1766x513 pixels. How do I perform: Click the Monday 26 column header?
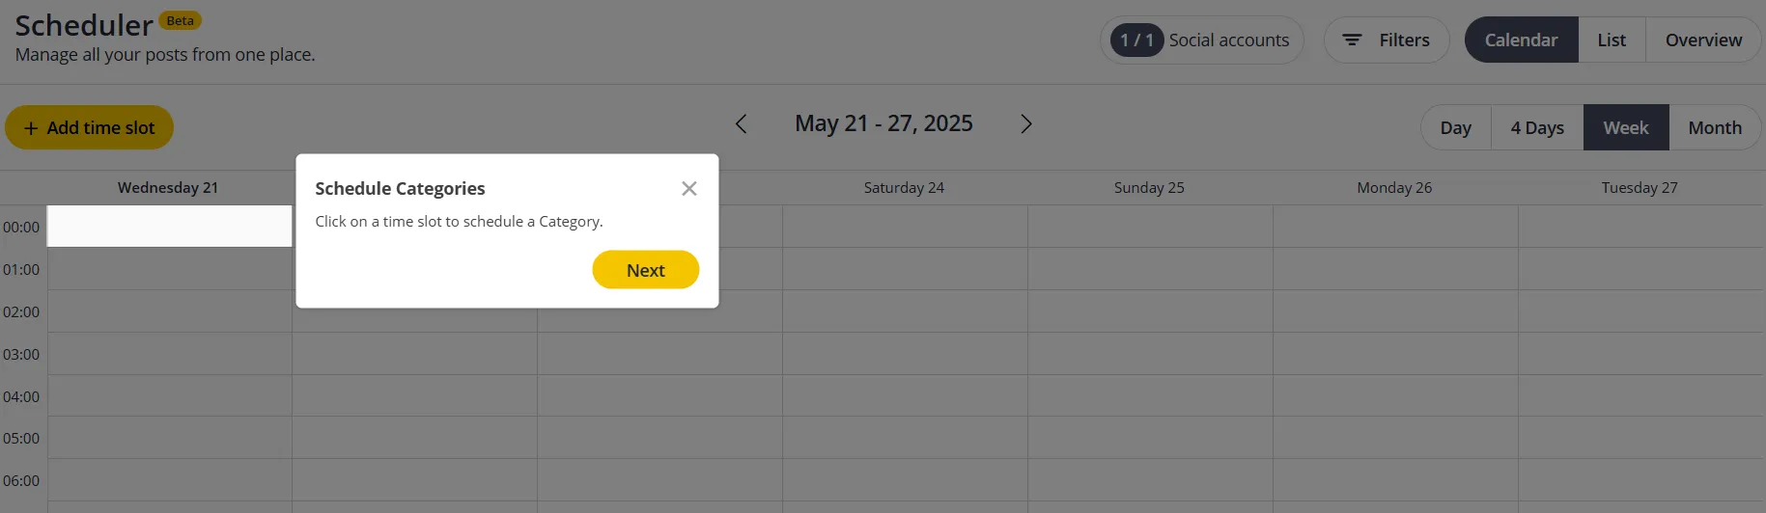(1394, 188)
